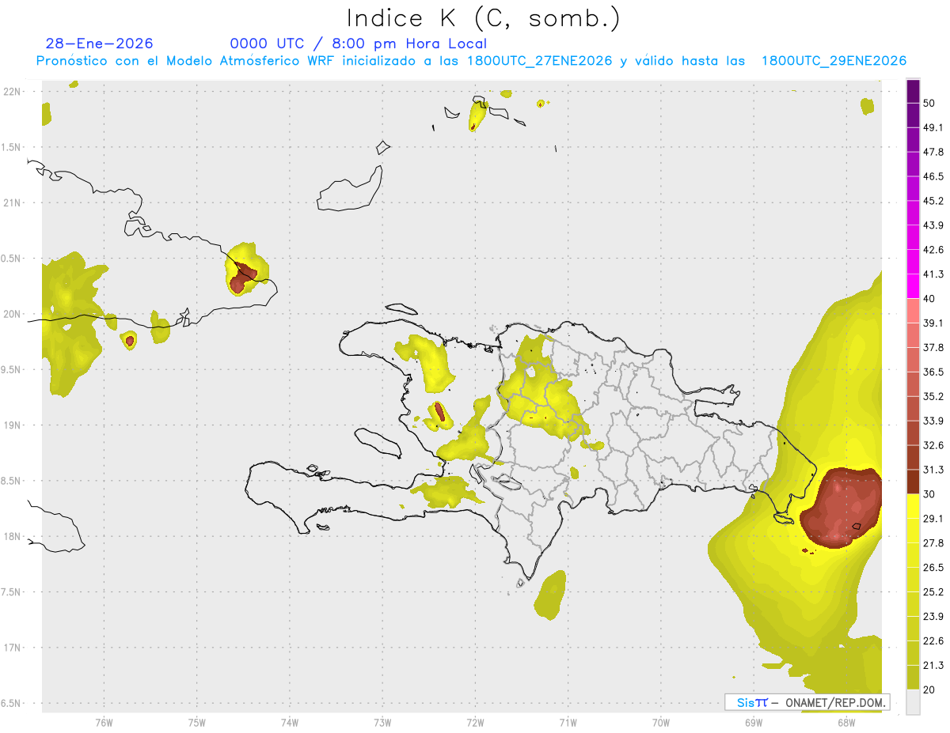Click the "25.2" value on the color scale
The height and width of the screenshot is (733, 950).
(933, 592)
